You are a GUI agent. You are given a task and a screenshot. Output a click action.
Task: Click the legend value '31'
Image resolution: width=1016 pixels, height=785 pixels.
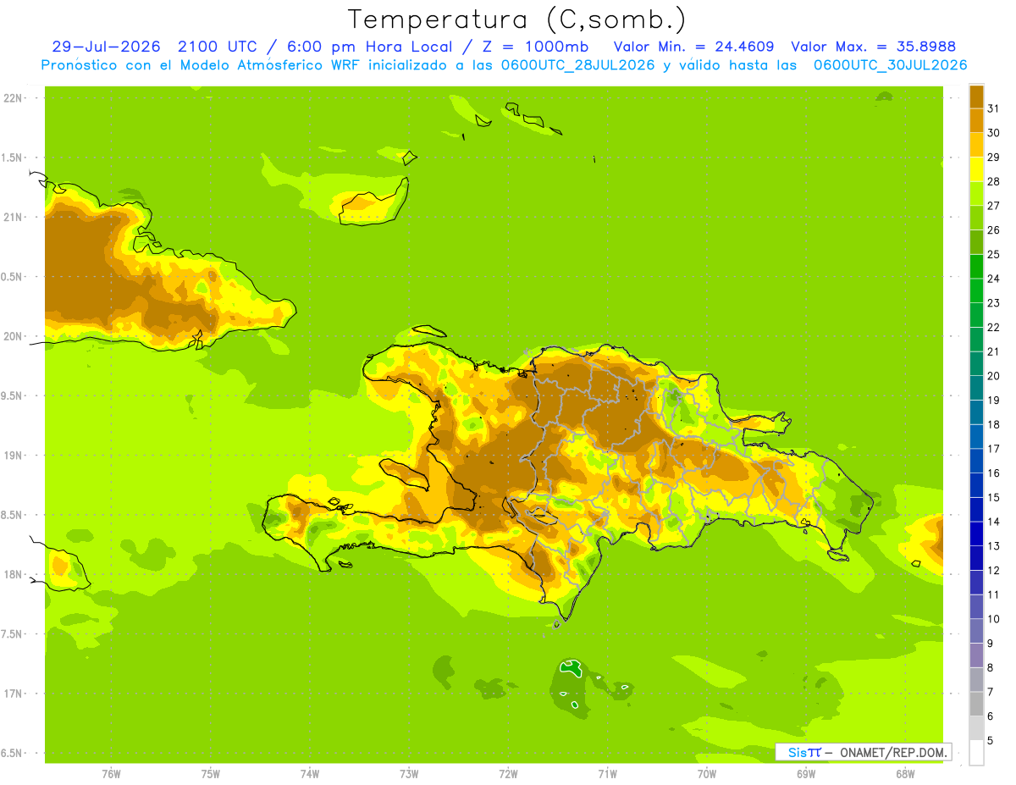pos(993,108)
